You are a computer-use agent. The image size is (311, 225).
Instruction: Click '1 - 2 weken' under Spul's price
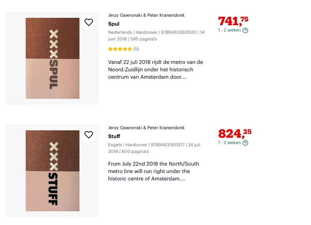[229, 30]
